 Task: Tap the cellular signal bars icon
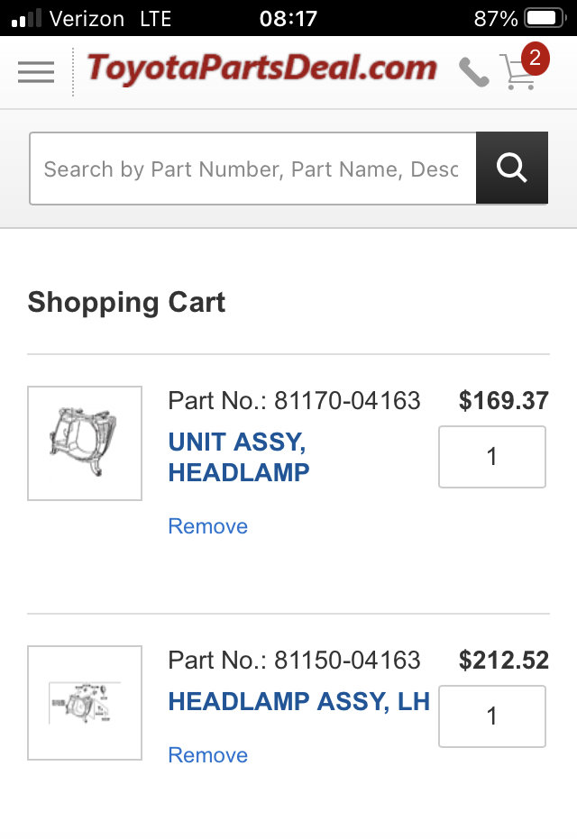click(x=26, y=19)
